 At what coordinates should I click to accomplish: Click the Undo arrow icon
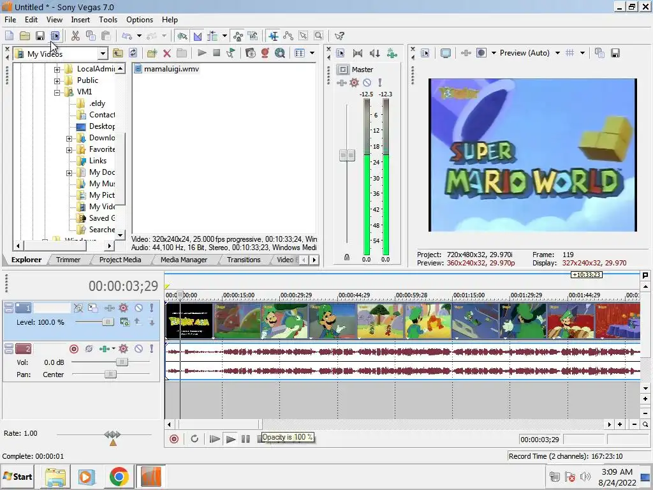pyautogui.click(x=127, y=36)
